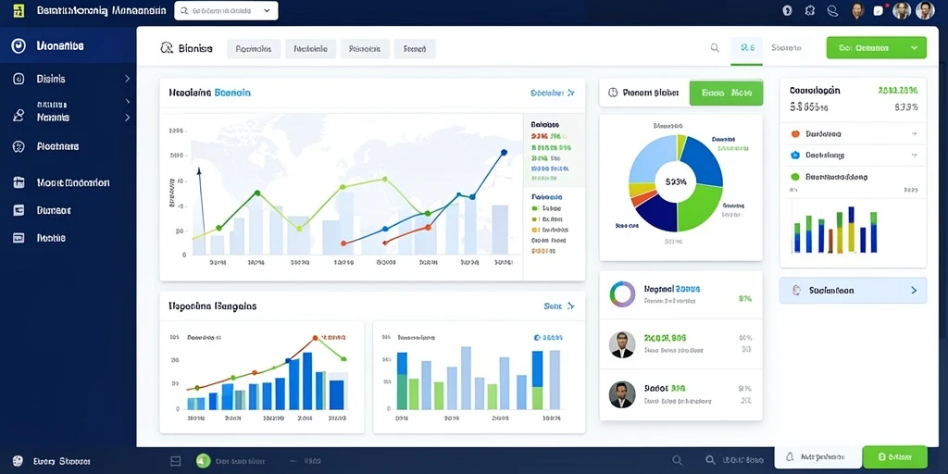Click the clock icon above the pie chart
948x474 pixels.
(x=612, y=93)
